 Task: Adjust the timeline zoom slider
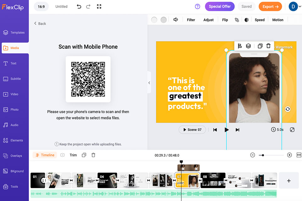271,155
